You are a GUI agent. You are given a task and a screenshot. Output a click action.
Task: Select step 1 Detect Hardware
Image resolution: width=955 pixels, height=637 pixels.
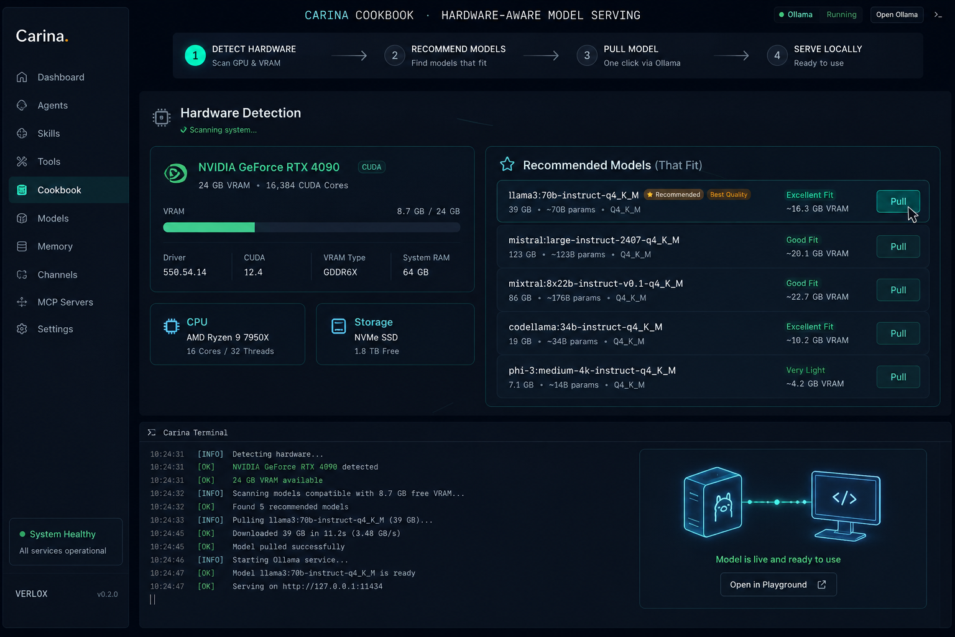tap(241, 55)
